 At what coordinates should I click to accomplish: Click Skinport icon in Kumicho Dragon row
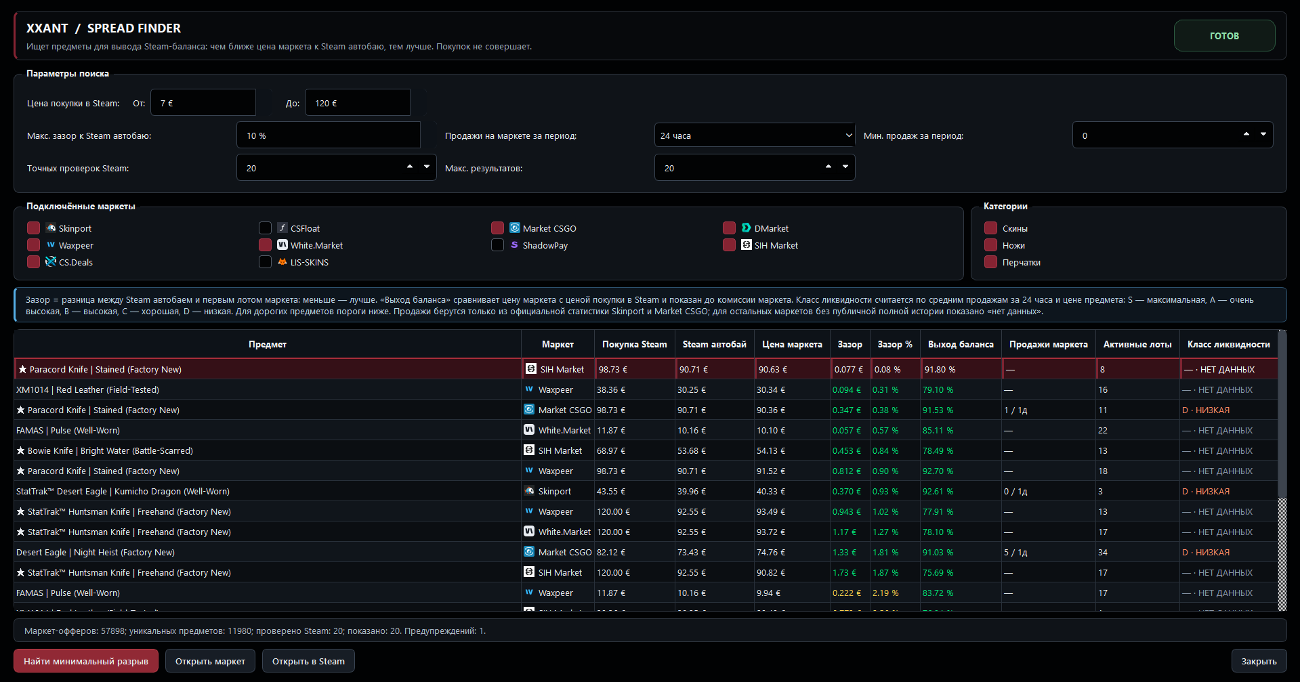pyautogui.click(x=529, y=491)
